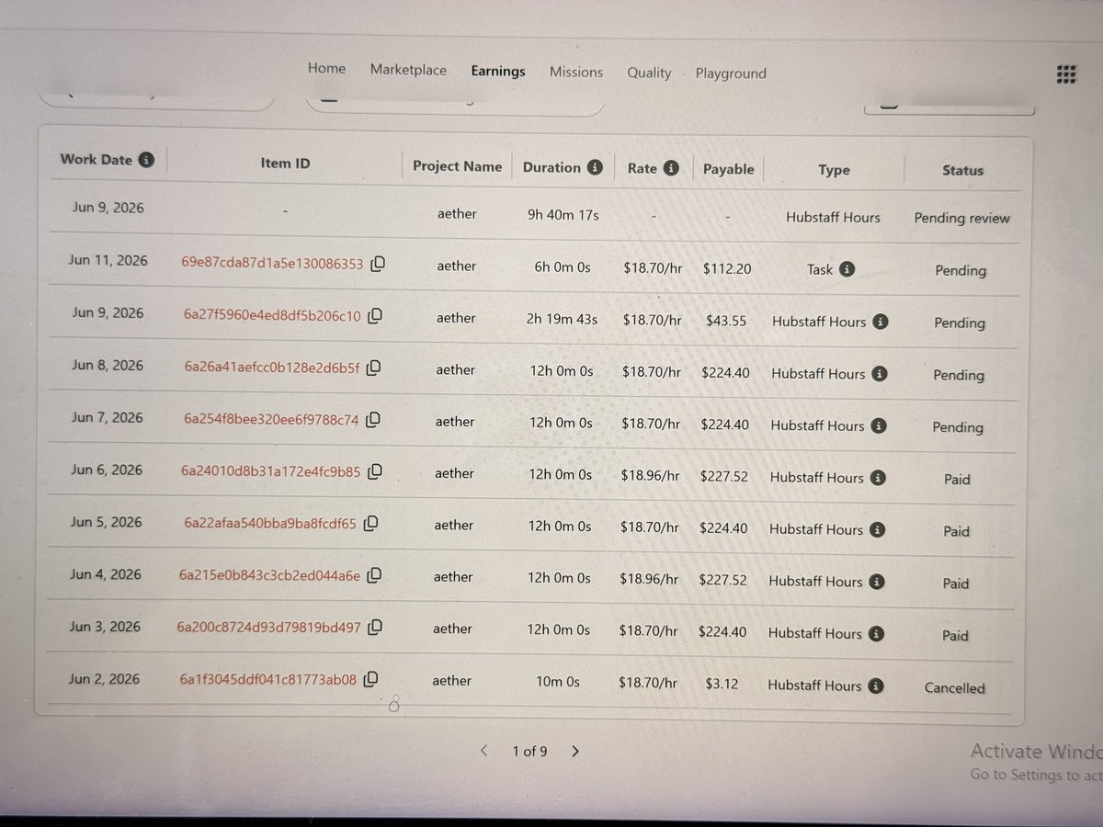Click the Rate column info icon
Screen dimensions: 1103x827
pyautogui.click(x=671, y=168)
